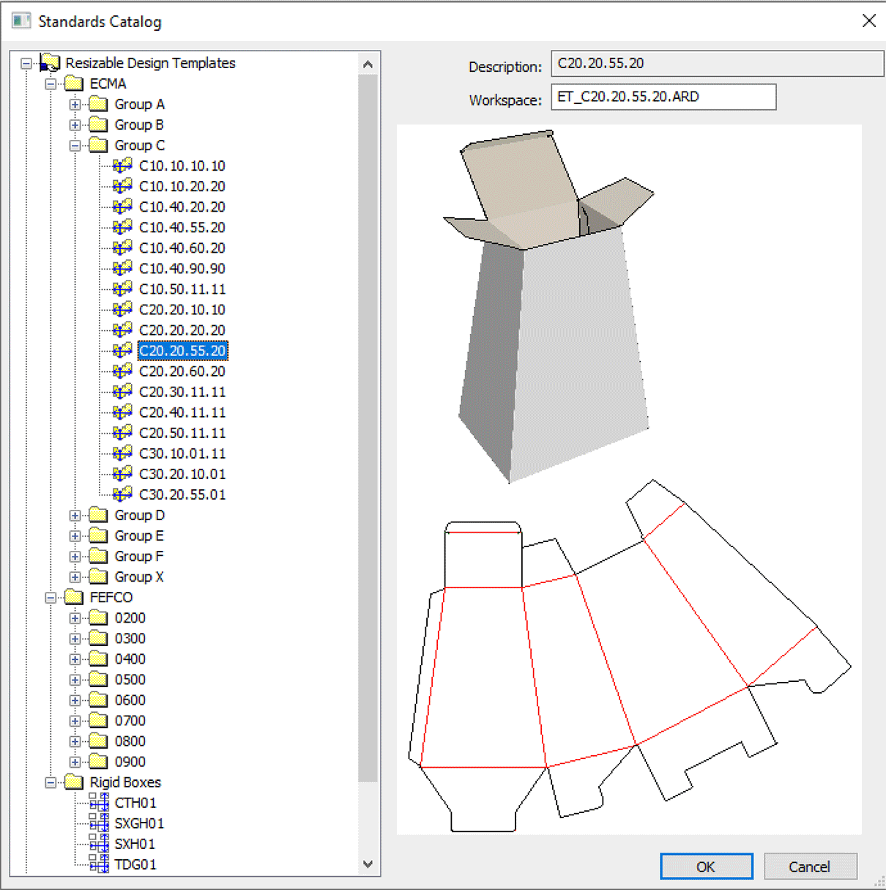Screen dimensions: 886x890
Task: Click the C10.40.20.20 template icon
Action: (x=122, y=207)
